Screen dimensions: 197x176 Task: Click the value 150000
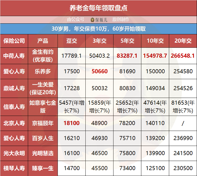pyautogui.click(x=155, y=71)
